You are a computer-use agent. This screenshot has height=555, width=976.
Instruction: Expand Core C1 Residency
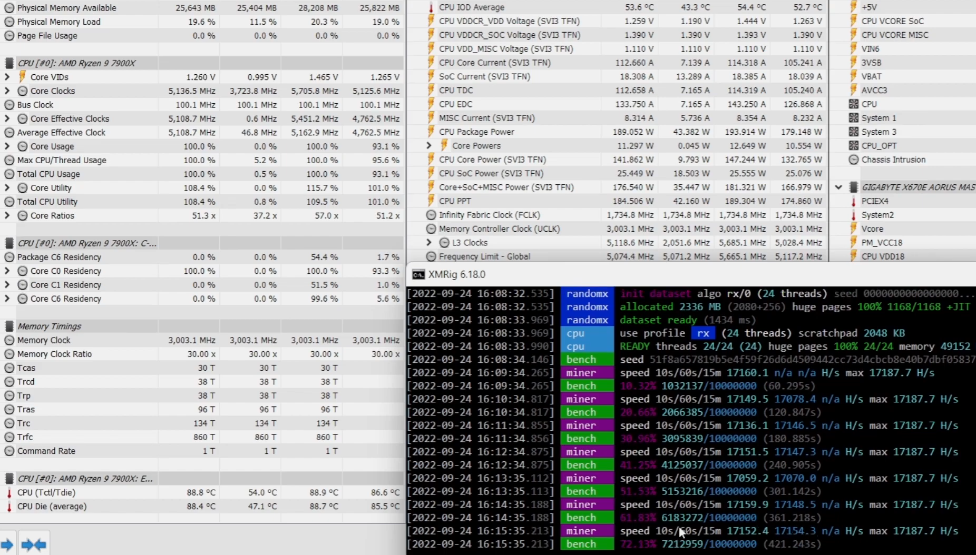pos(7,285)
